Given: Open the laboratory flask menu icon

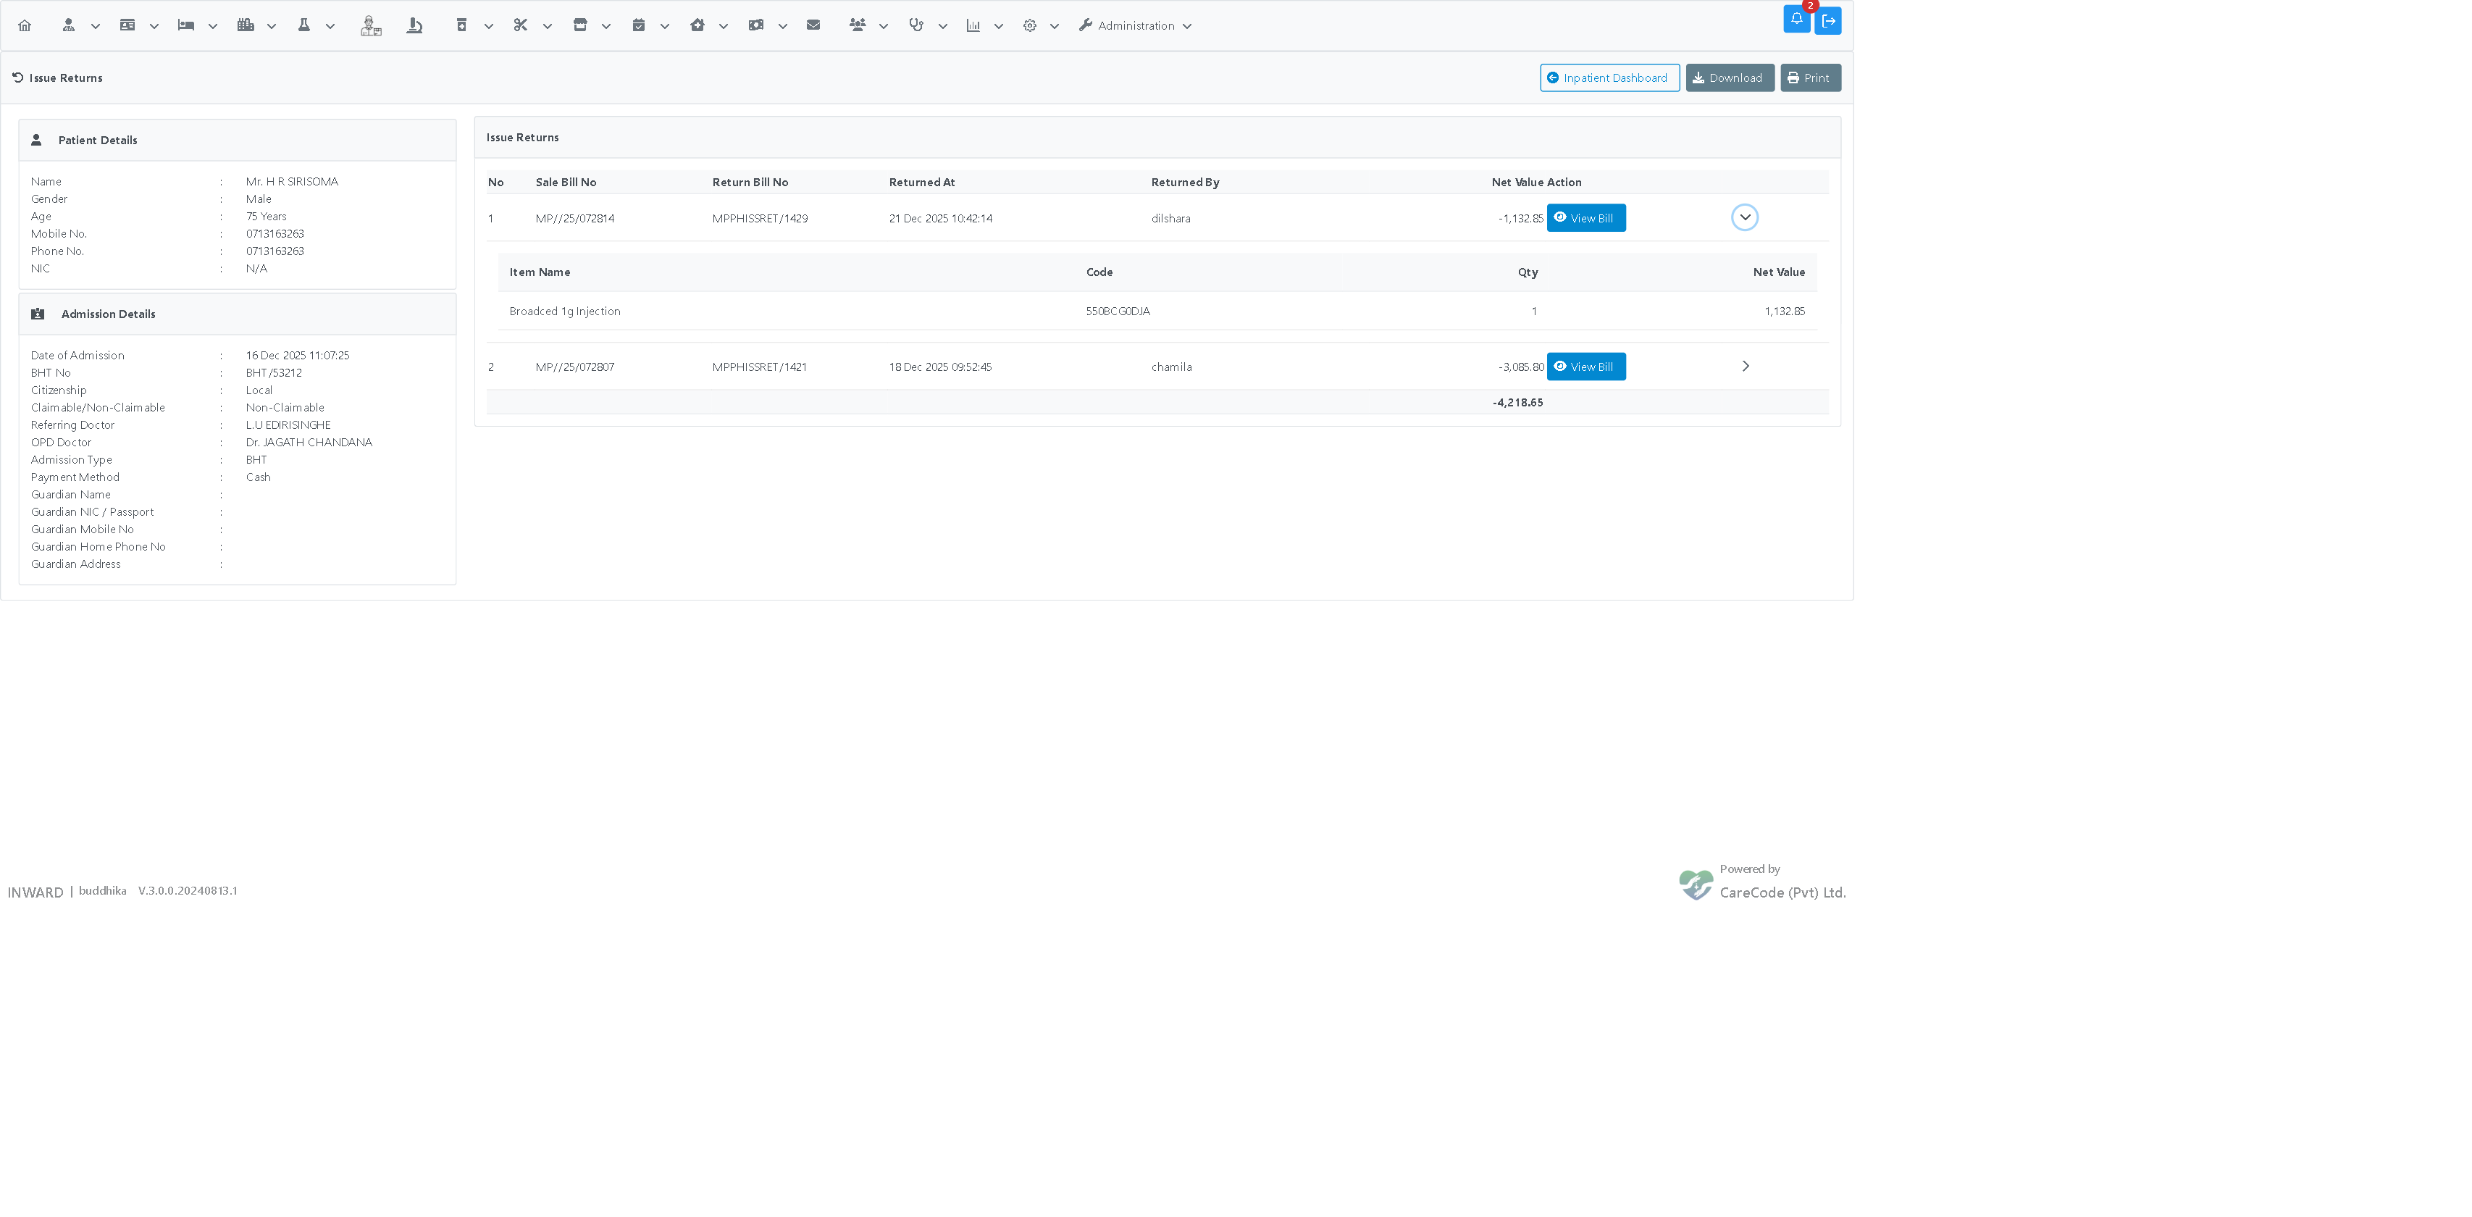Looking at the screenshot, I should 304,26.
